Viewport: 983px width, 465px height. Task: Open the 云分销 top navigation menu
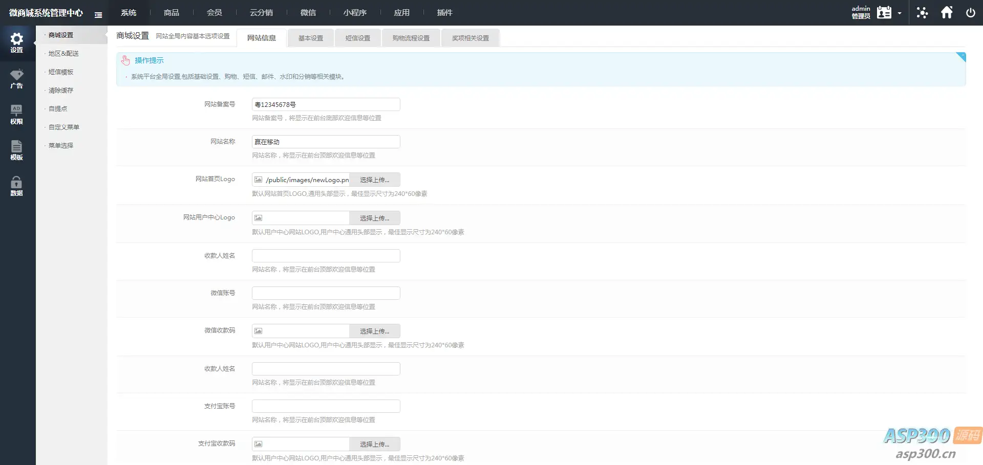click(261, 12)
